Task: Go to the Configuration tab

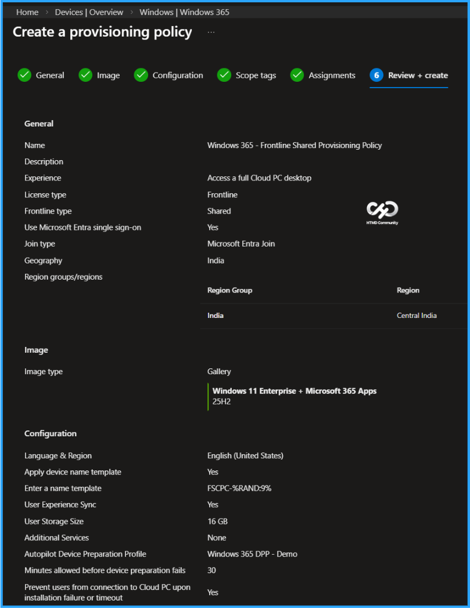Action: coord(178,75)
